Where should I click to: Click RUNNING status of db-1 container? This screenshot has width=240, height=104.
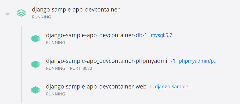click(56, 43)
